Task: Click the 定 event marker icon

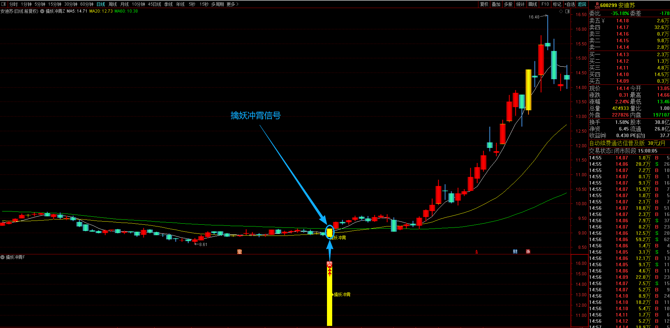Action: point(239,252)
